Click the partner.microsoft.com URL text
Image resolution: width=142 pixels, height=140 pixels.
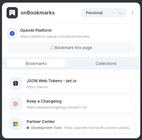98,128
